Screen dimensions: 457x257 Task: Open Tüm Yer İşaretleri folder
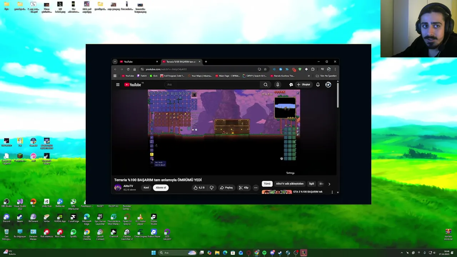326,76
